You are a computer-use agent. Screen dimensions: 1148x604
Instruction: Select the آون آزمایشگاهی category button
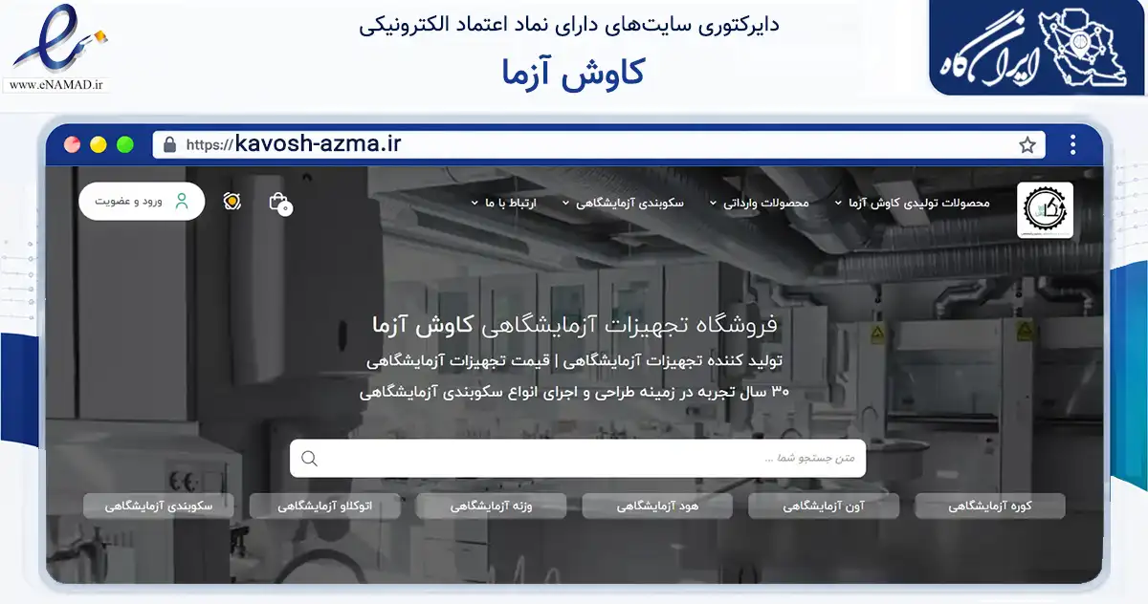[824, 507]
